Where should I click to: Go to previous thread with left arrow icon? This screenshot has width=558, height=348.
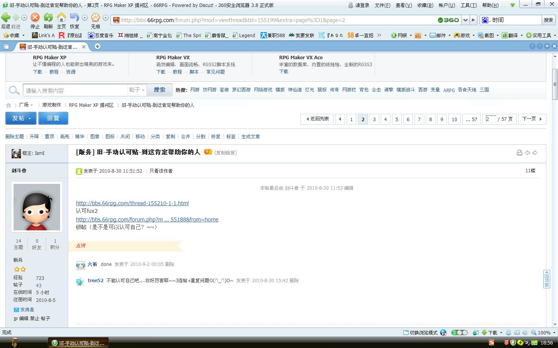pyautogui.click(x=527, y=153)
